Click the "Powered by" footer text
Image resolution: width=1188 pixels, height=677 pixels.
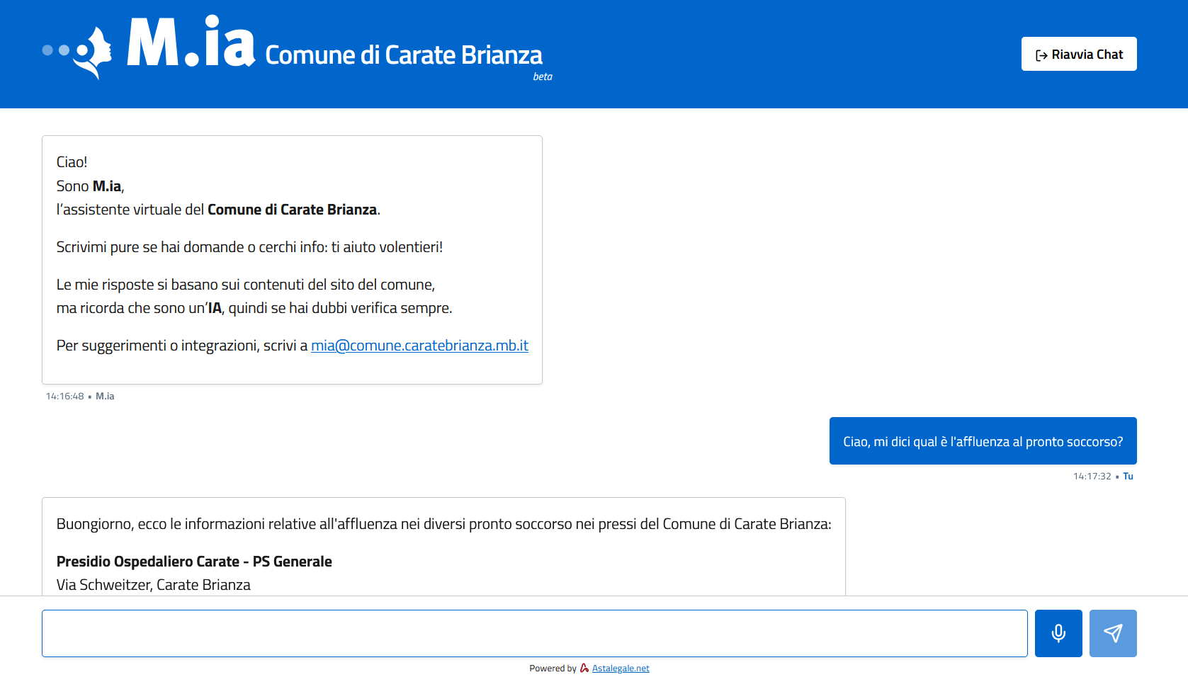[x=553, y=669]
